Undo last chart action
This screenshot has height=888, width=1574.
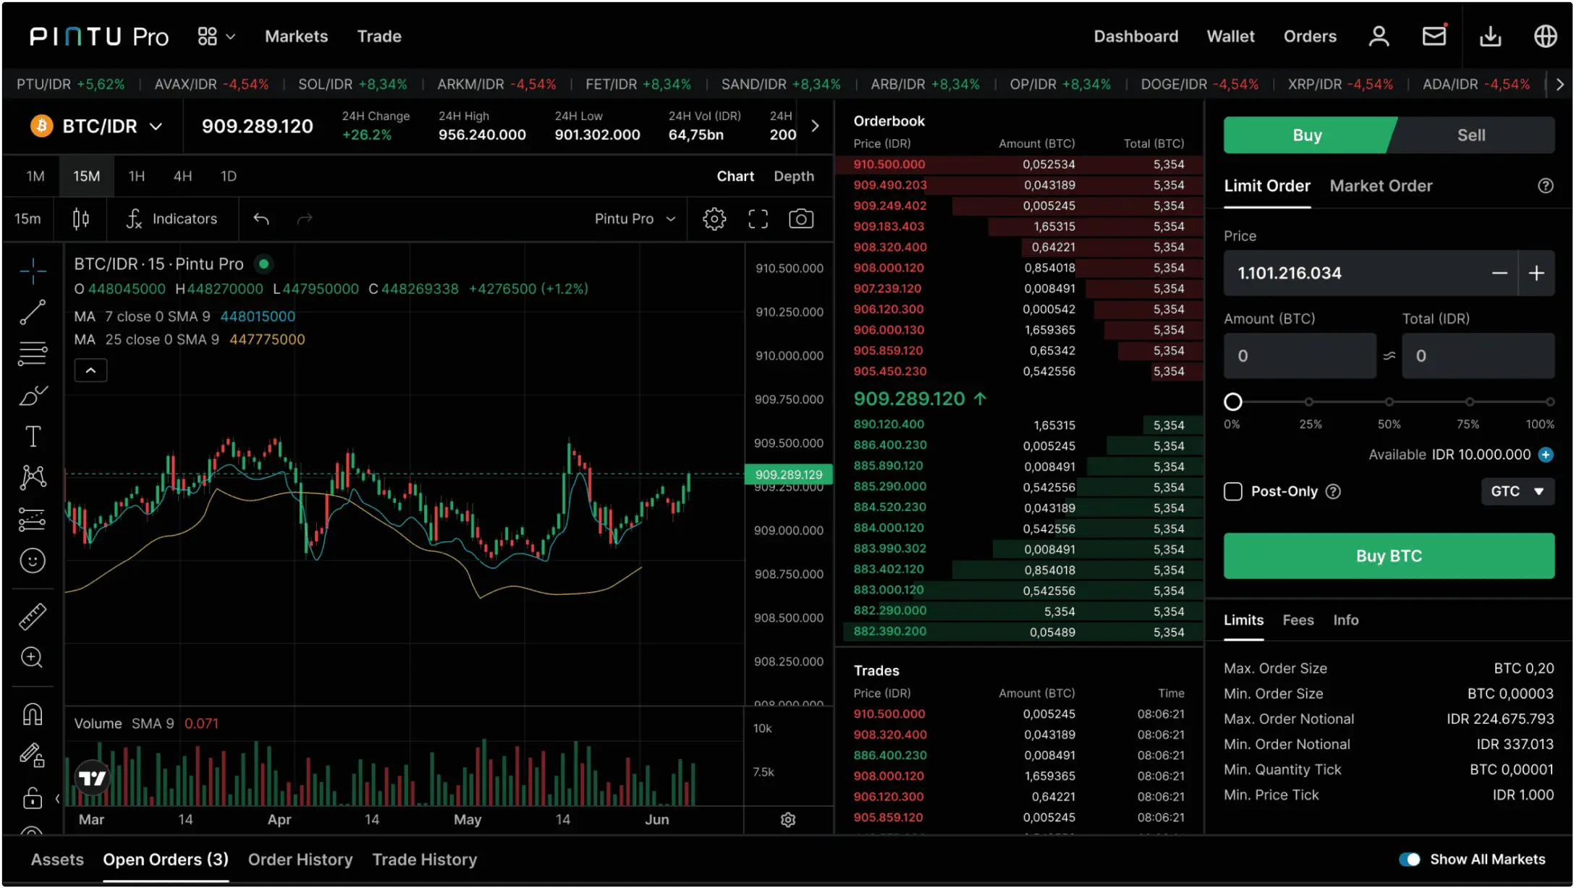pos(261,219)
